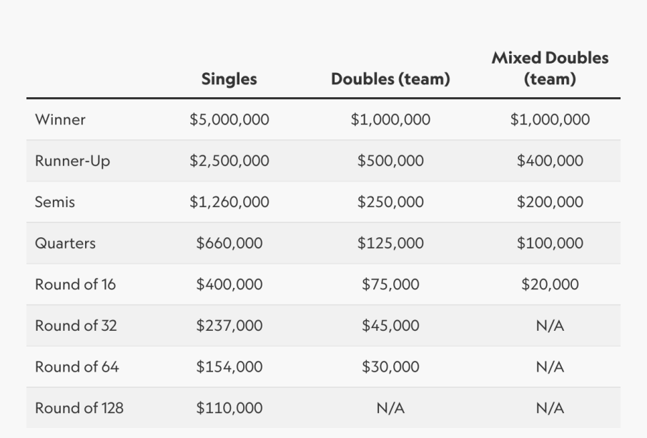
Task: Click the Singles column header
Action: click(x=229, y=79)
